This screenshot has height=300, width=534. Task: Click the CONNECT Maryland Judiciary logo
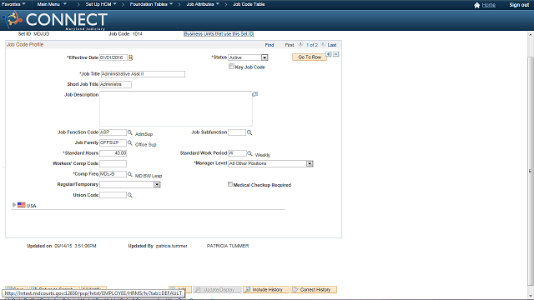click(x=55, y=20)
